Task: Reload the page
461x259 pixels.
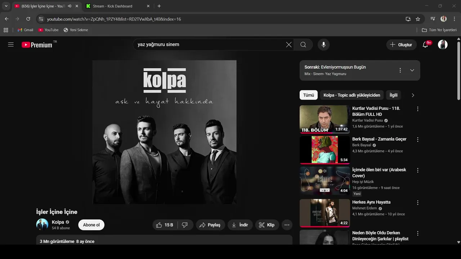Action: tap(28, 19)
